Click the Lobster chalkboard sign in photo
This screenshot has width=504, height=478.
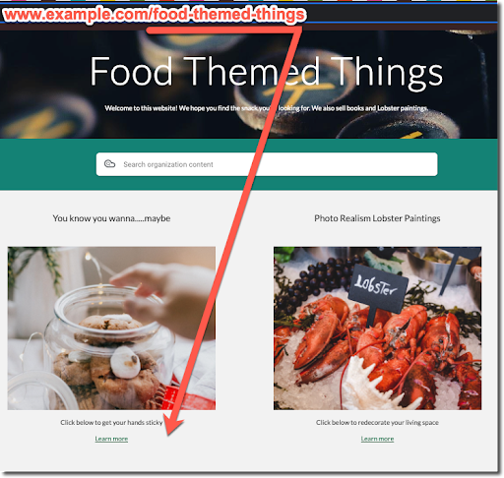click(377, 288)
